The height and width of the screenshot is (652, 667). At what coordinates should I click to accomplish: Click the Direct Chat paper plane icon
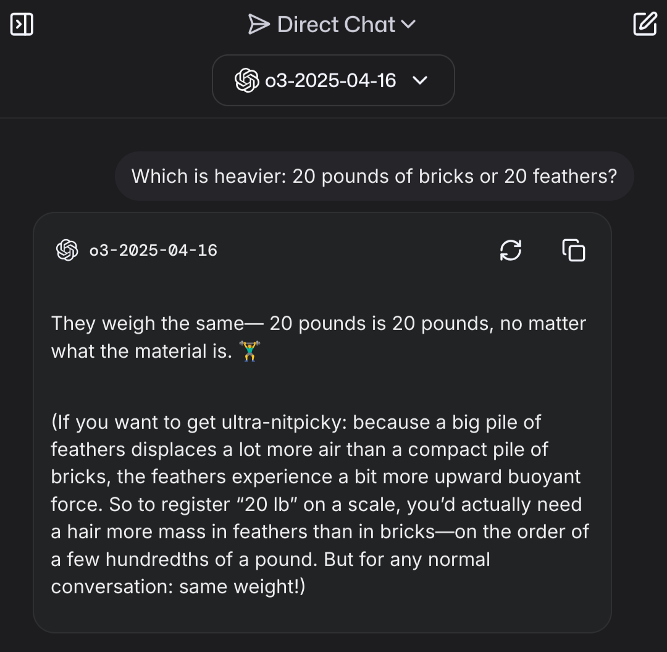click(259, 24)
